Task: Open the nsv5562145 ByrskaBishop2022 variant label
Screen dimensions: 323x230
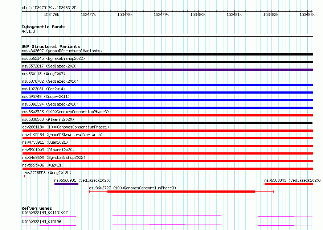Action: click(x=53, y=58)
